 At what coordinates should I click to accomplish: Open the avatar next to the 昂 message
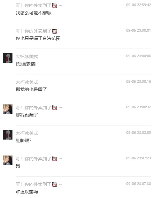(x=8, y=160)
